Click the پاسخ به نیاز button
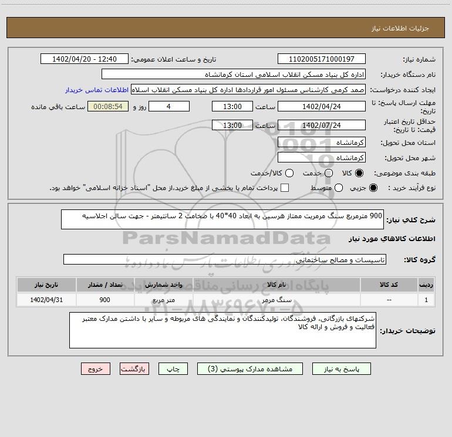The image size is (452, 437). coord(341,369)
